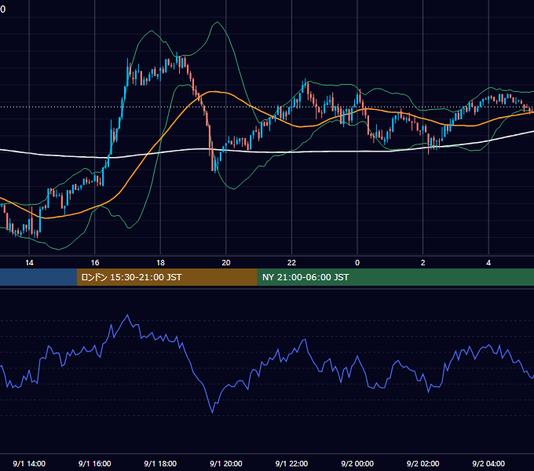
Task: Click the 9/2 04:00 time label
Action: tap(488, 463)
